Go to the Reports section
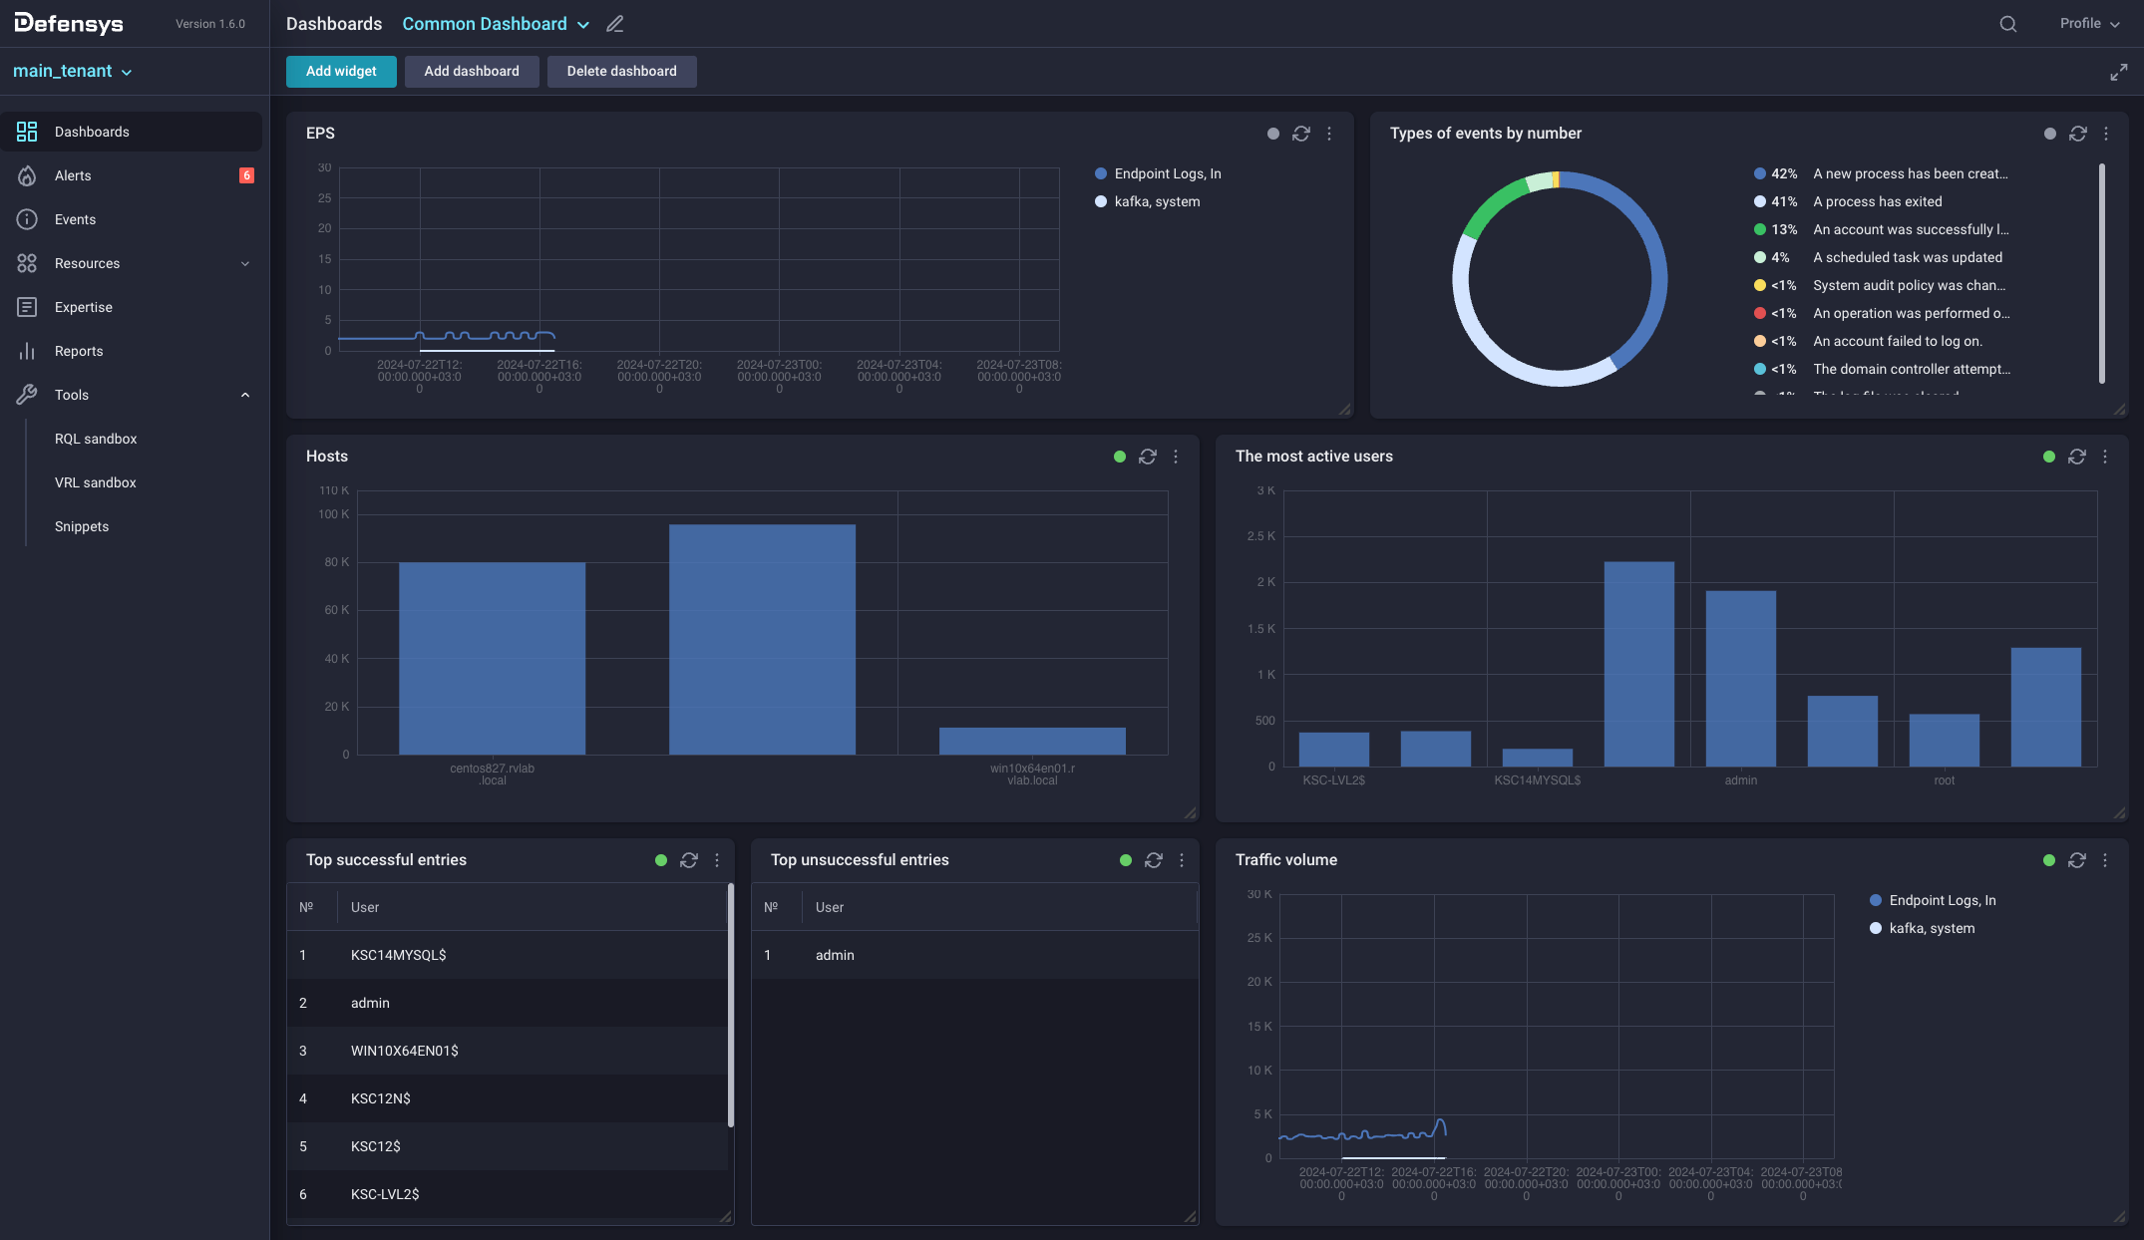The height and width of the screenshot is (1240, 2144). coord(79,351)
